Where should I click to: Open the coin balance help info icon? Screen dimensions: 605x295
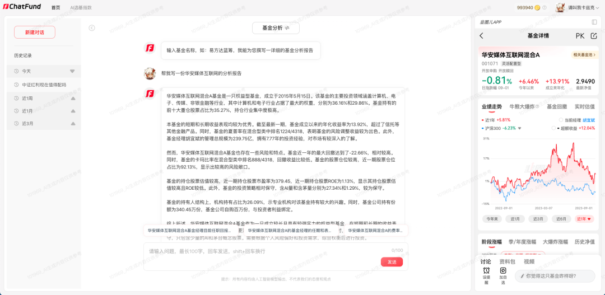coord(544,7)
